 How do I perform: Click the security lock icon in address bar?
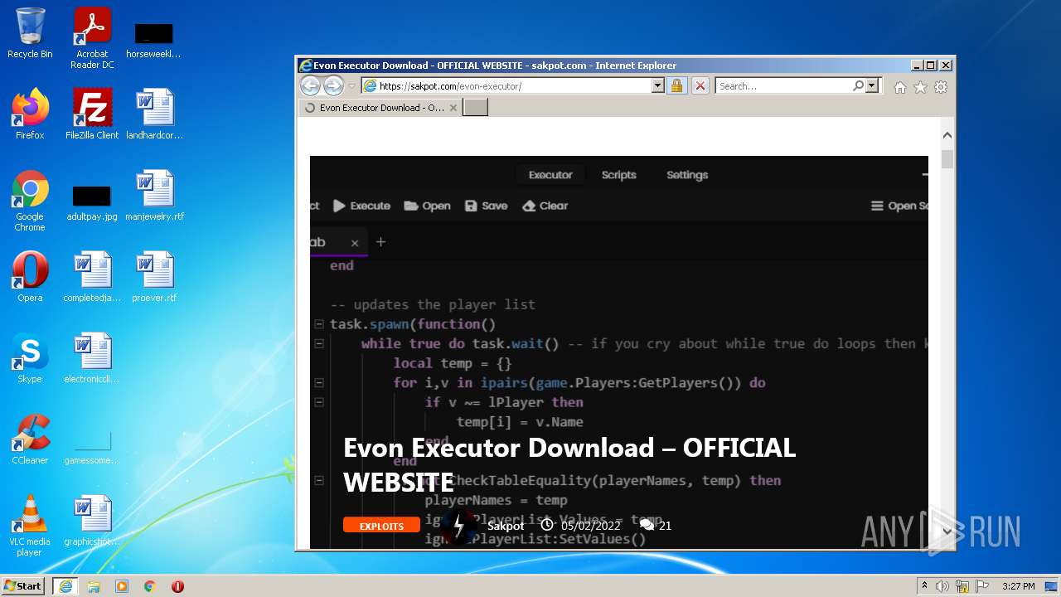[x=677, y=85]
